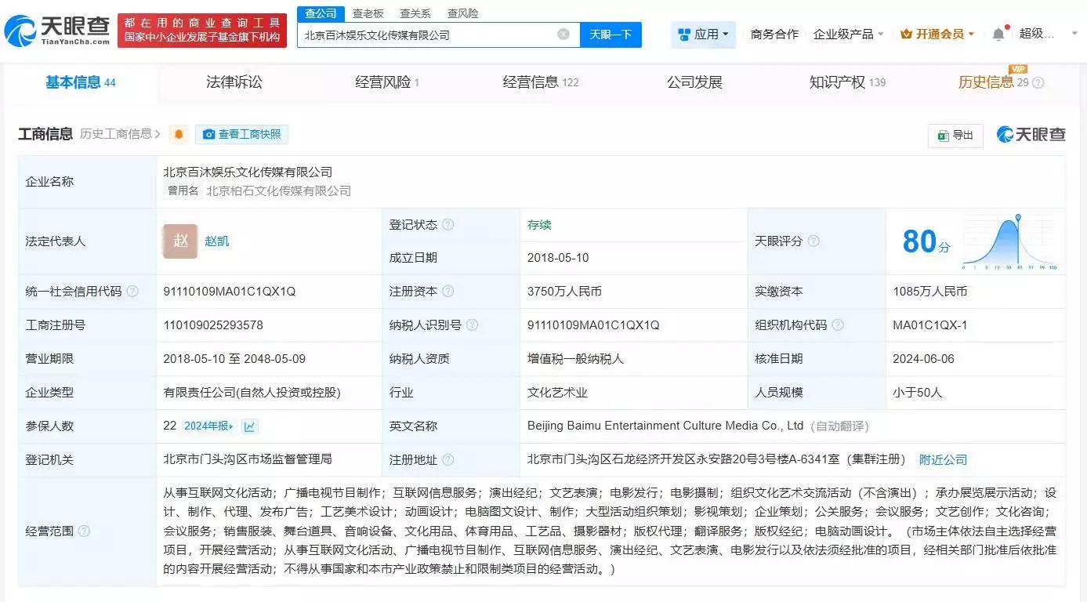Click help icon next to 登记状态
This screenshot has width=1087, height=602.
[447, 225]
